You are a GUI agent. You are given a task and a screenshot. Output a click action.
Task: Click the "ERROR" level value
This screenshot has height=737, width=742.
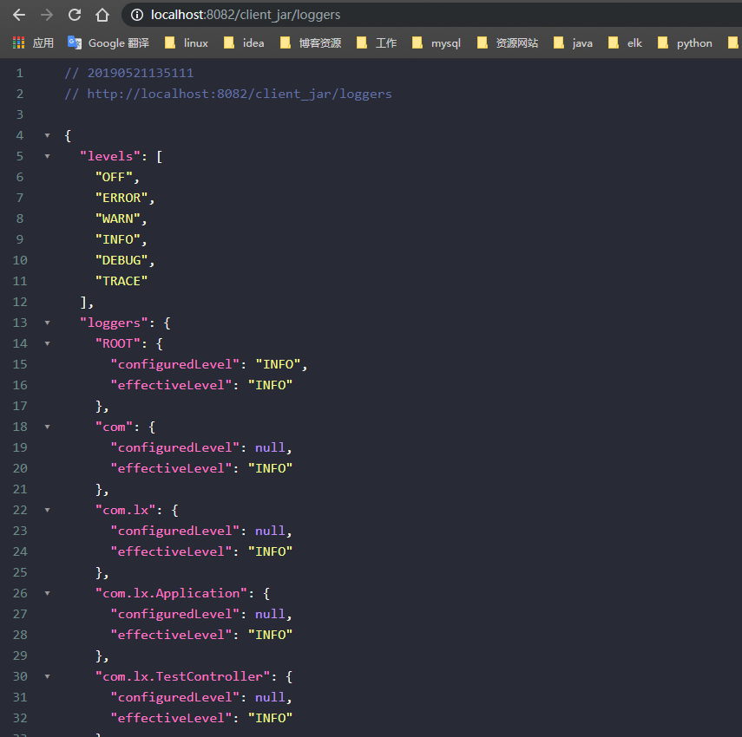click(x=121, y=198)
